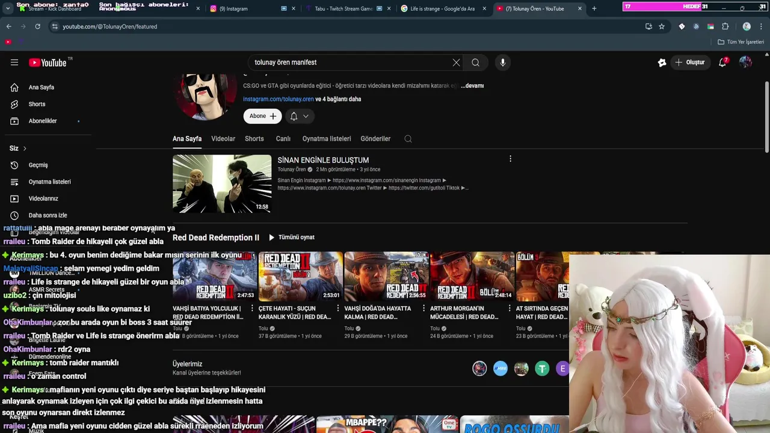This screenshot has height=433, width=770.
Task: Expand channel description via ...devamı
Action: tap(472, 86)
